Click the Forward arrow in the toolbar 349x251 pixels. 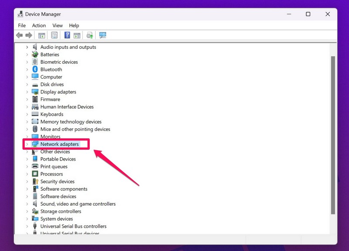[29, 35]
